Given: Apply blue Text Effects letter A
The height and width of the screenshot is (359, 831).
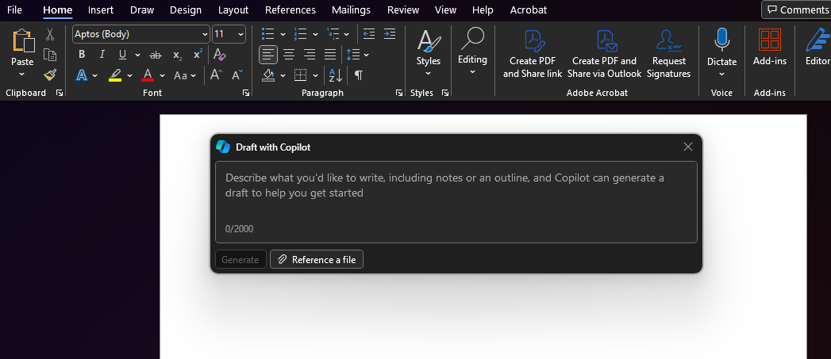Looking at the screenshot, I should (82, 75).
